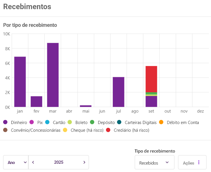The image size is (211, 172).
Task: Click the Cheque (há risco) legend swatch
Action: point(65,130)
